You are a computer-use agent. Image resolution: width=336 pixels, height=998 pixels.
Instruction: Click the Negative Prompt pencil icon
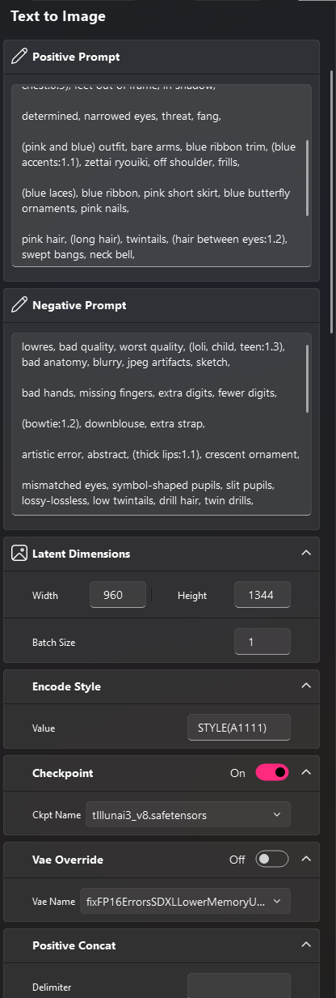19,306
